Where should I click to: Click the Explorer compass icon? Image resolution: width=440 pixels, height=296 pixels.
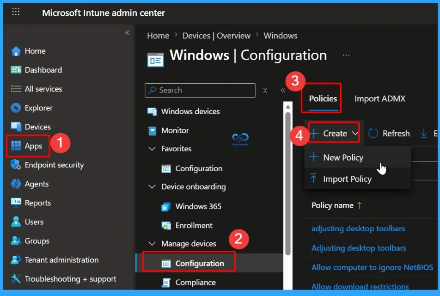coord(16,108)
